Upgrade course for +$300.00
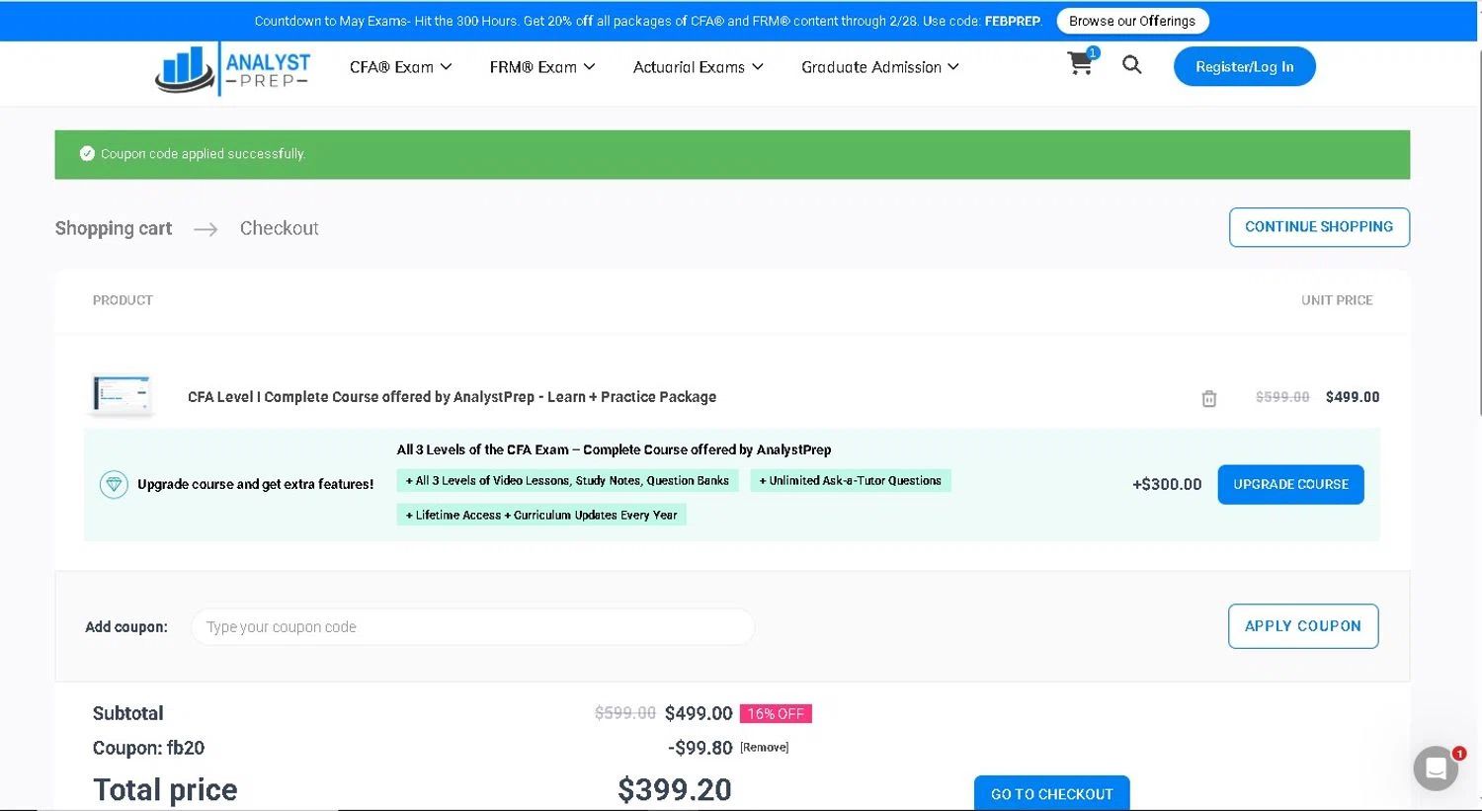 (1290, 484)
